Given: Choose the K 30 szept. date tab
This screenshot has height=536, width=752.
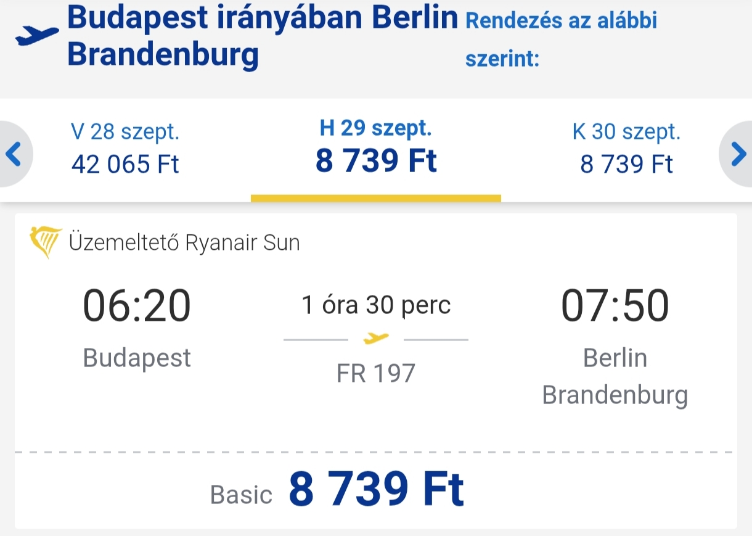Looking at the screenshot, I should pos(627,149).
